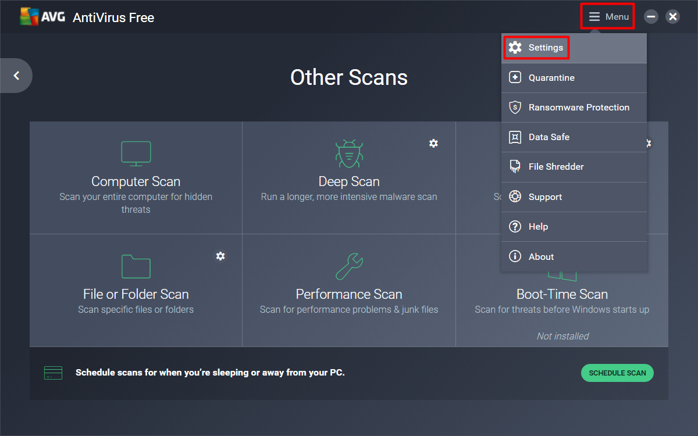The image size is (698, 436).
Task: Click the About info icon
Action: pos(515,256)
